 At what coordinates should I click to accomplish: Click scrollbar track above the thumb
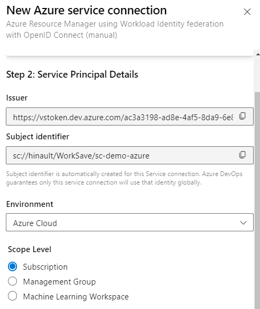pos(257,74)
